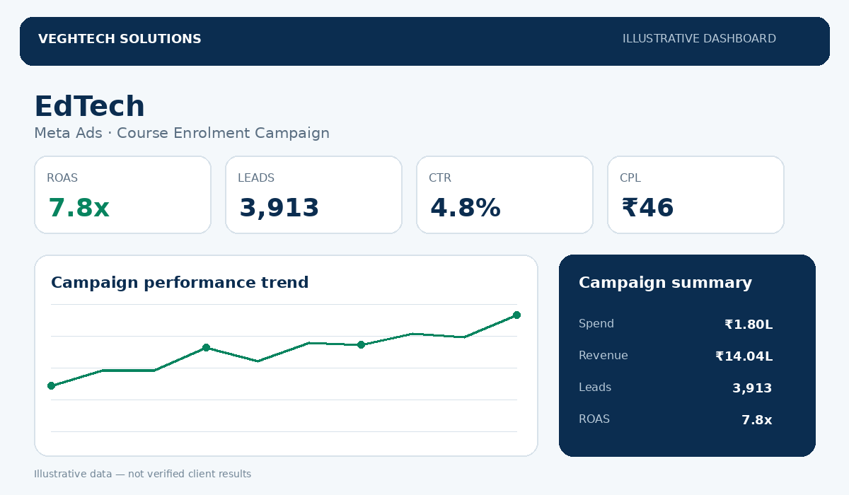Select the final peak point of trend line
849x495 pixels.
(x=516, y=315)
